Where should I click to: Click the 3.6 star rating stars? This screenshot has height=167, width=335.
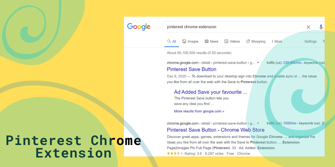[x=175, y=154]
